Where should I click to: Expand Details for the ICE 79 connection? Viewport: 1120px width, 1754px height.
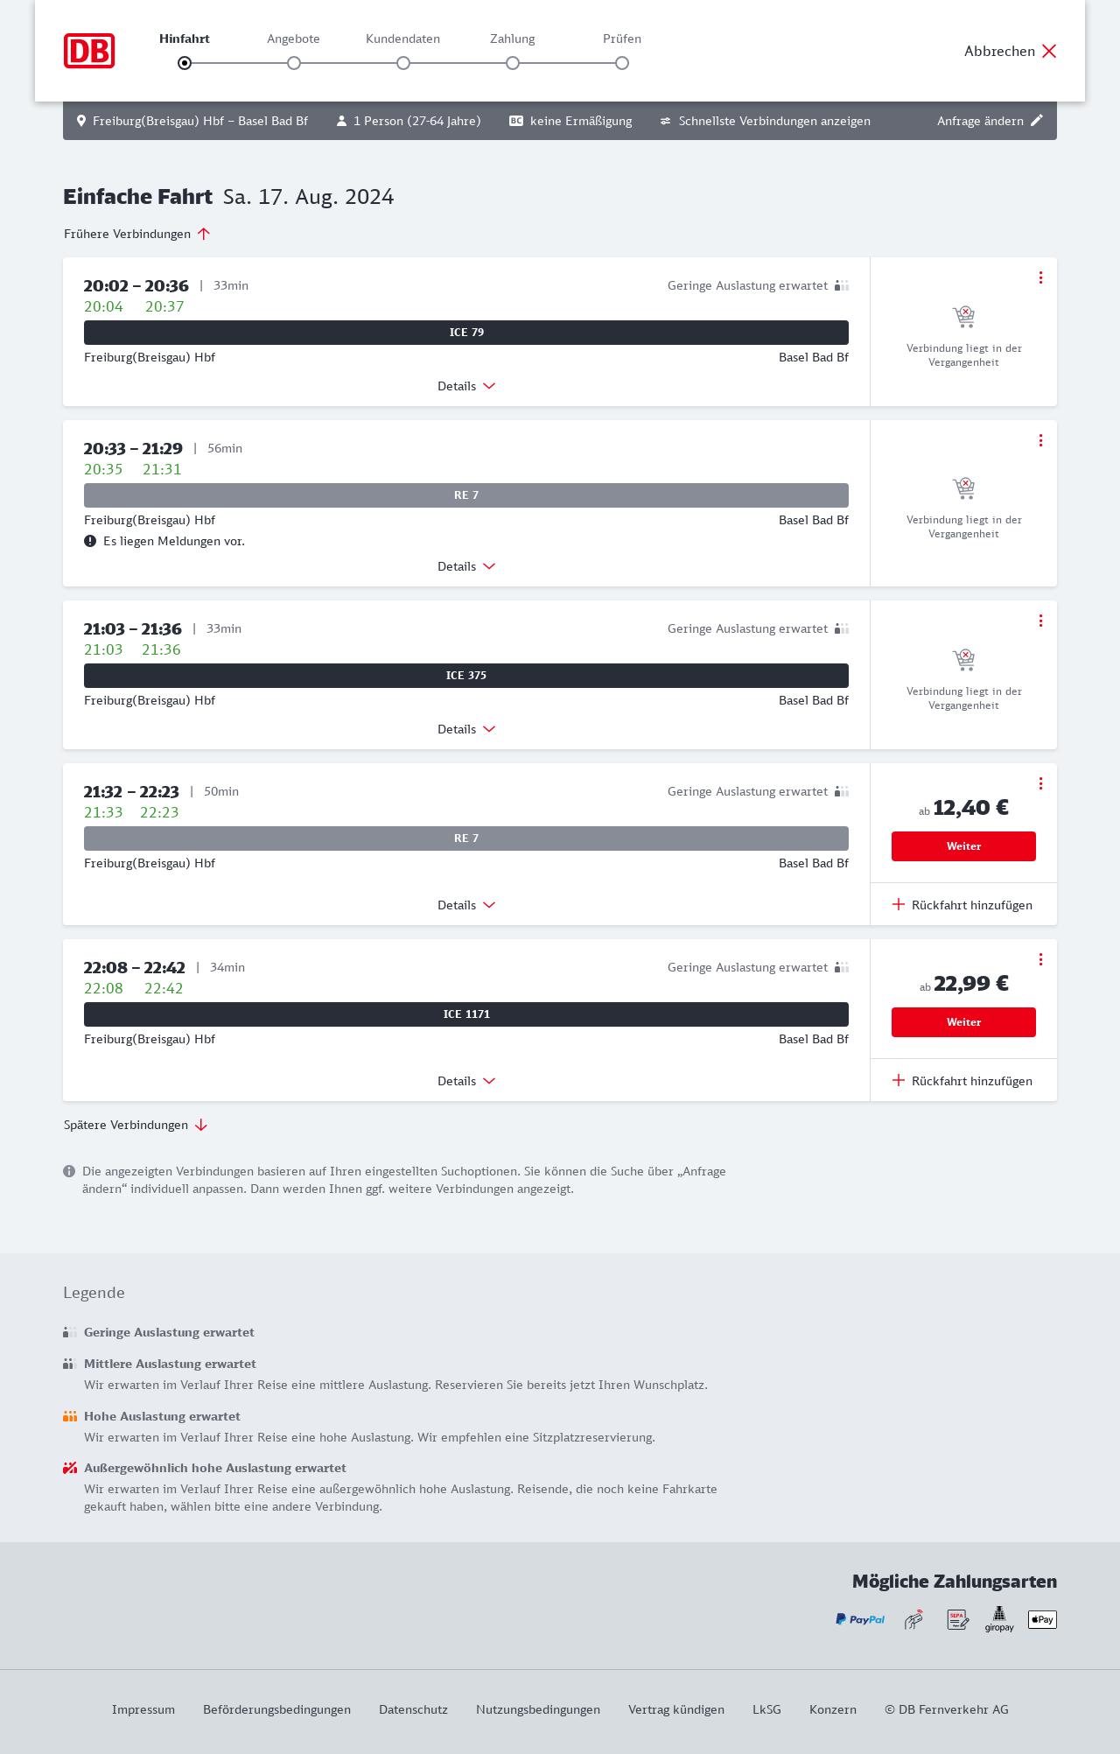click(x=466, y=386)
